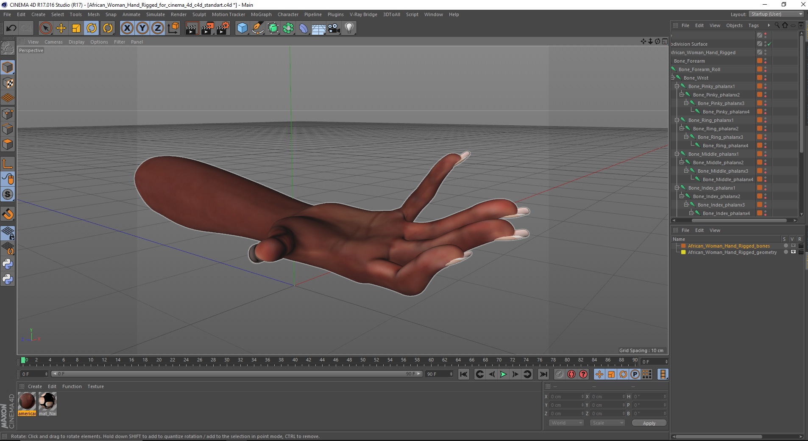
Task: Click the Apply button
Action: [649, 423]
